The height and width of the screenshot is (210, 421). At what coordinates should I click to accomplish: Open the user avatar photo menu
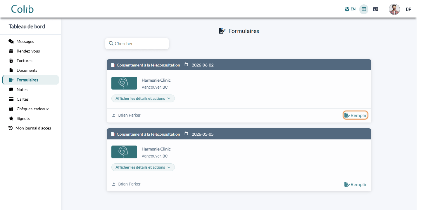tap(394, 9)
